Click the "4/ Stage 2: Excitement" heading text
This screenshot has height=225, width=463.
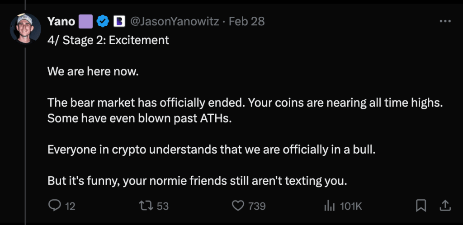click(108, 40)
